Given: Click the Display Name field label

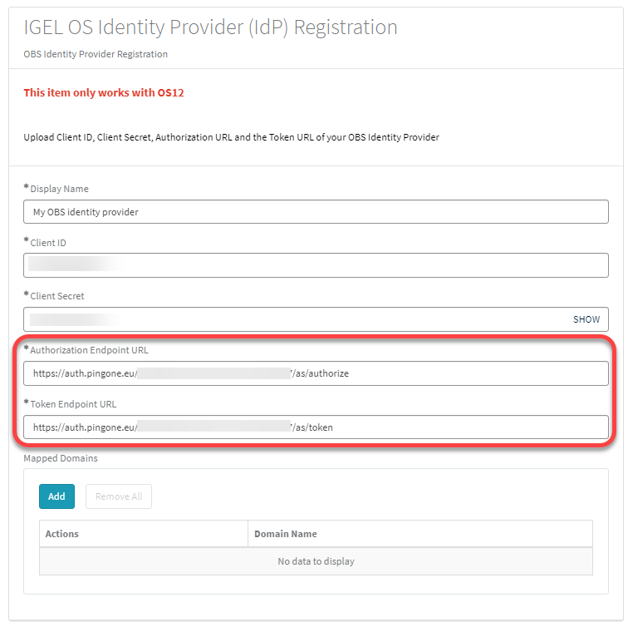Looking at the screenshot, I should coord(59,189).
